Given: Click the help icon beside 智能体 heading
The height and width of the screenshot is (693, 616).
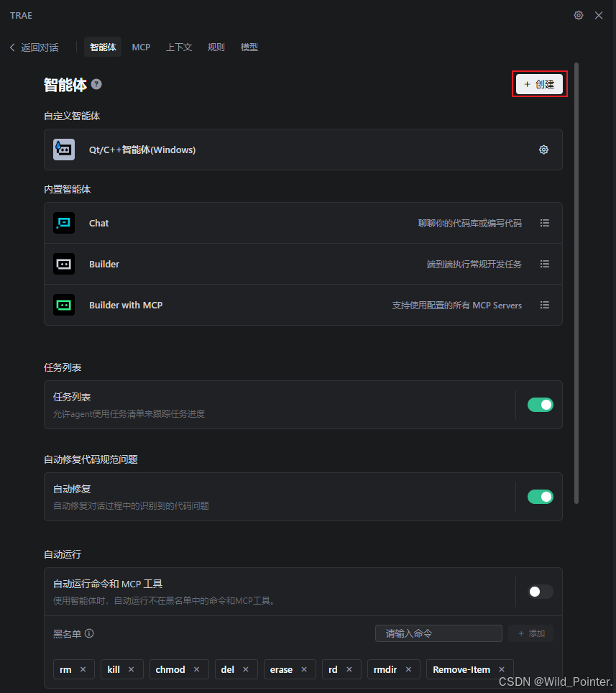Looking at the screenshot, I should [96, 84].
